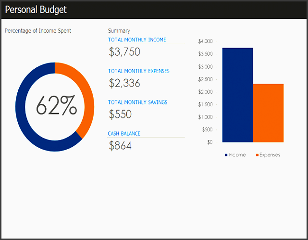Select the $864 cash balance value
Image resolution: width=308 pixels, height=240 pixels.
(120, 146)
